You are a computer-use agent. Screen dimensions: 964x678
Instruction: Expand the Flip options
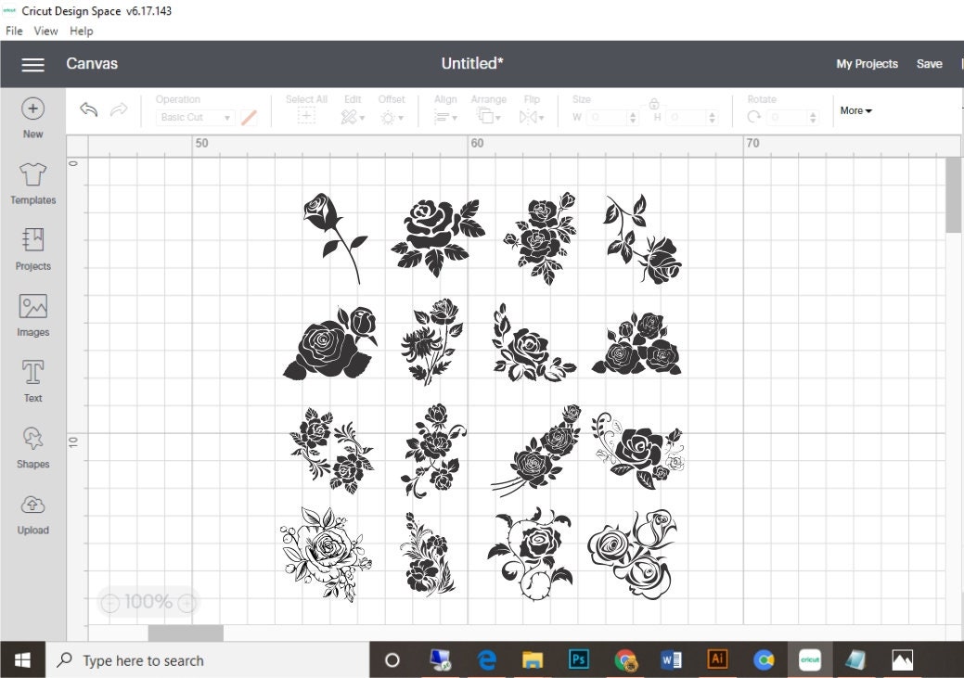pyautogui.click(x=532, y=117)
